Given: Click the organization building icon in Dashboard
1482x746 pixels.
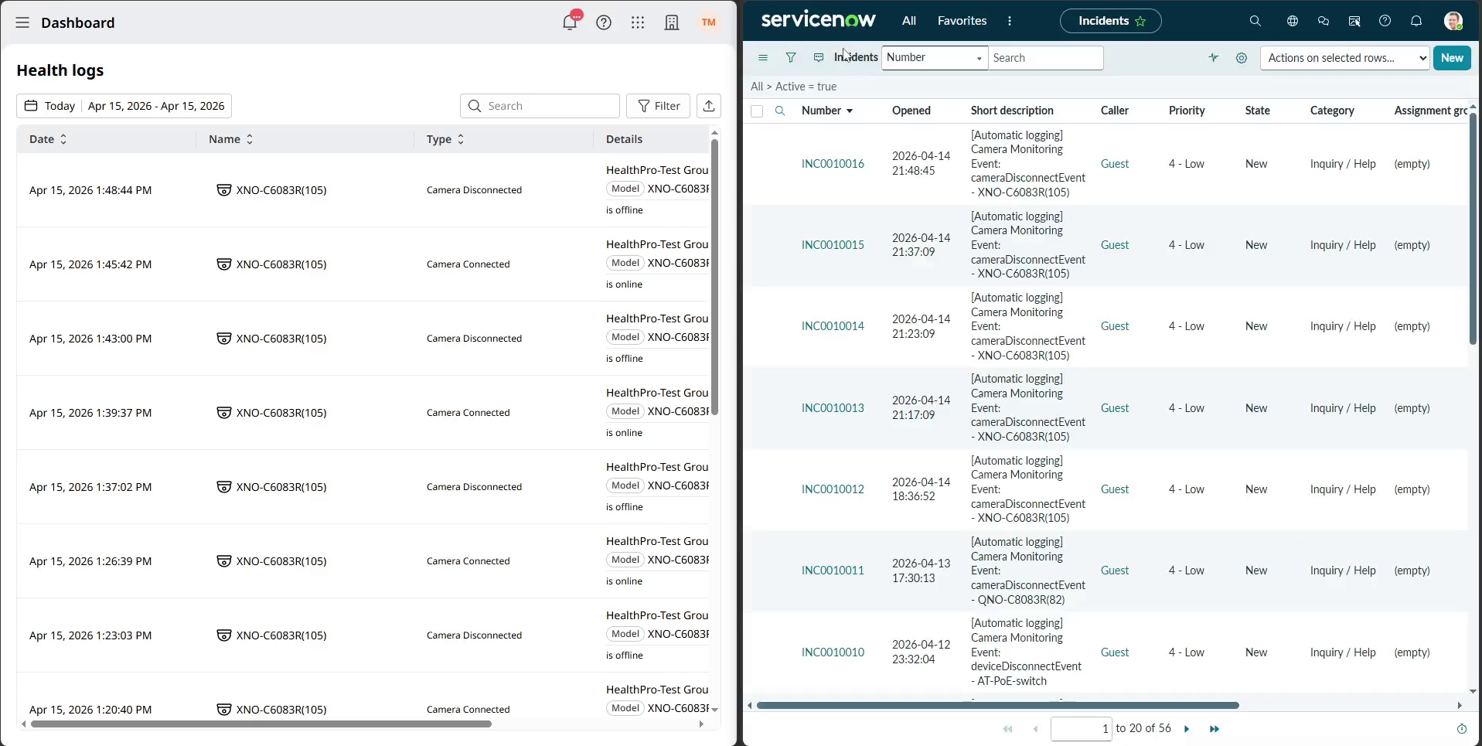Looking at the screenshot, I should [672, 22].
